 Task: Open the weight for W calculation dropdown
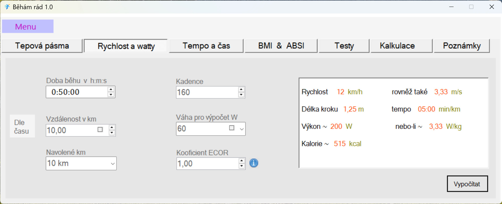(x=242, y=129)
